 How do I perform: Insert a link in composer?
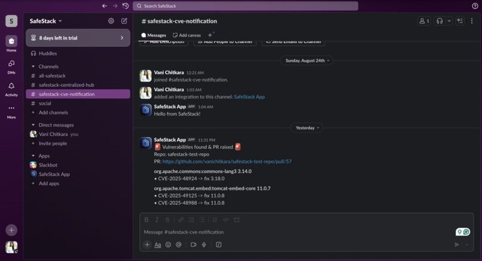click(181, 220)
